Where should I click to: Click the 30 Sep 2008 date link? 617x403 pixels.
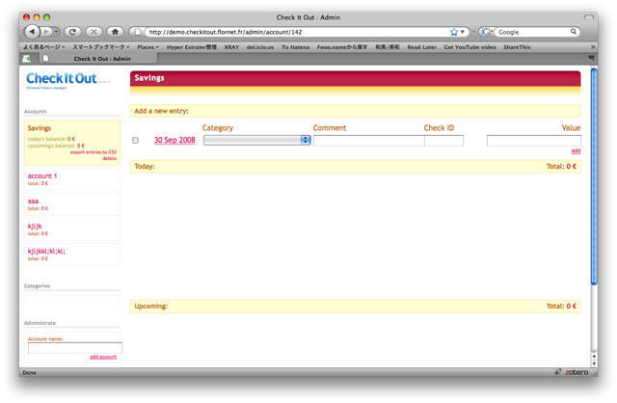[x=174, y=140]
